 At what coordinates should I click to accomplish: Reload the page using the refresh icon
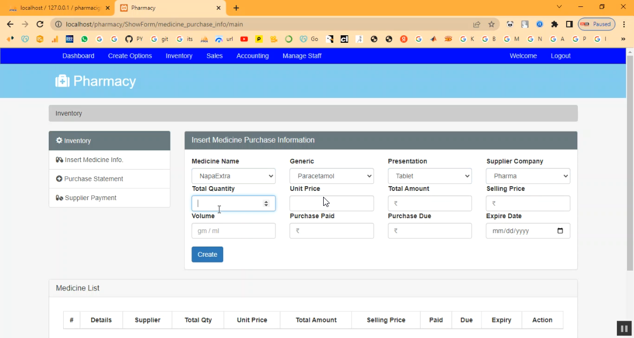click(40, 24)
